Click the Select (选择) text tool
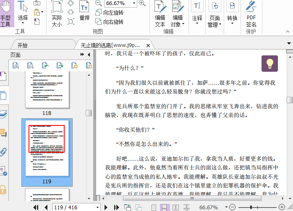 click(23, 13)
